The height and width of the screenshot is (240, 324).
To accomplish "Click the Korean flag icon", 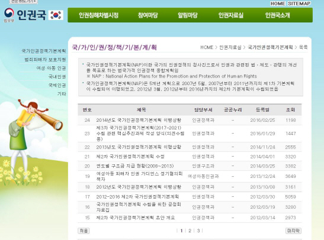I will (x=56, y=15).
